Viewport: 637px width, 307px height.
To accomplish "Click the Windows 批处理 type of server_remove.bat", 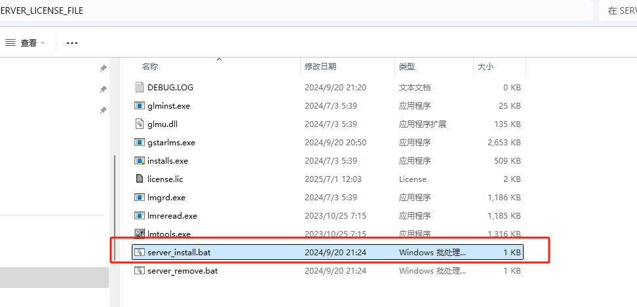I will point(433,270).
